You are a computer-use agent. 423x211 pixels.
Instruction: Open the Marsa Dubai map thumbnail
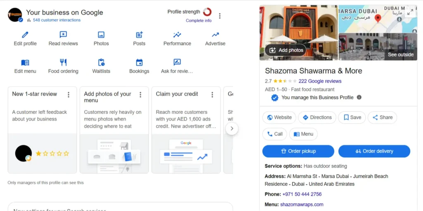[x=378, y=19]
